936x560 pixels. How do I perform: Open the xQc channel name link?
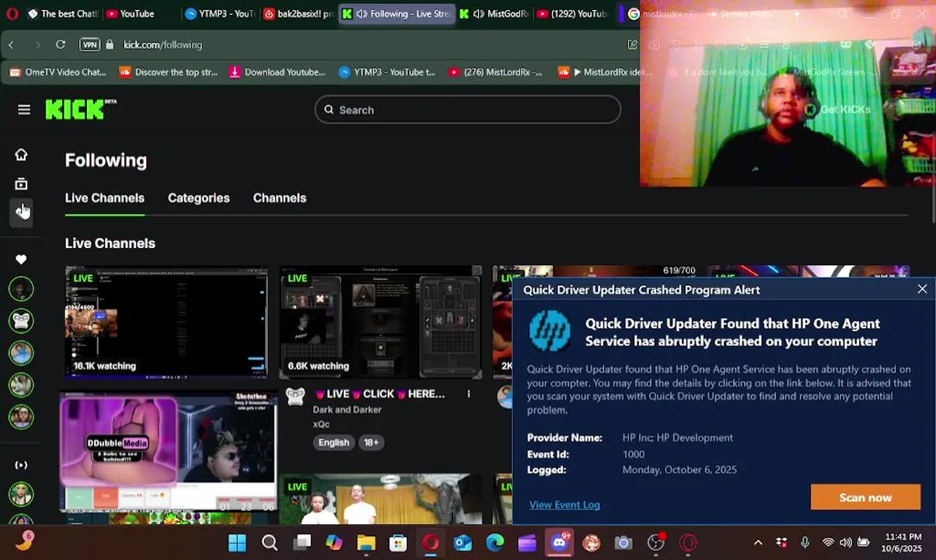click(321, 425)
